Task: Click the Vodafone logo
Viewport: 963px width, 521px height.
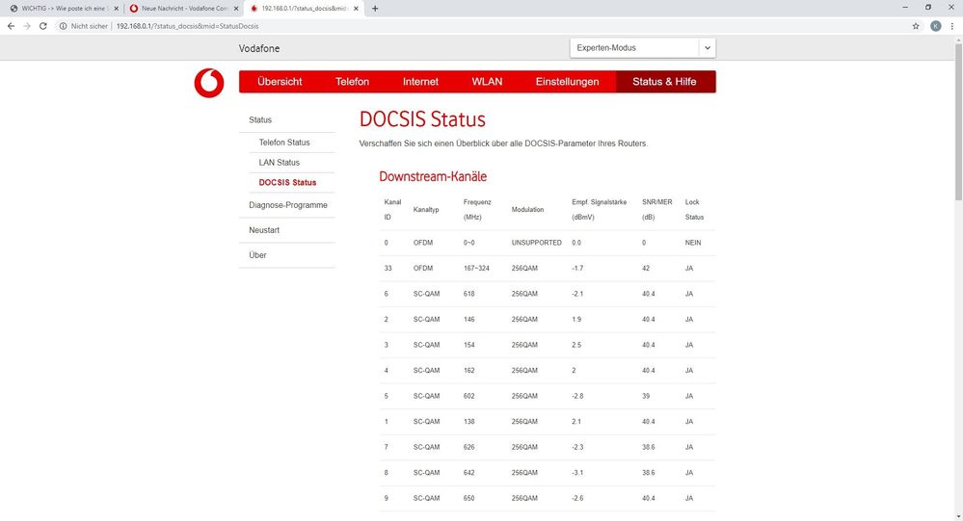Action: pos(209,83)
